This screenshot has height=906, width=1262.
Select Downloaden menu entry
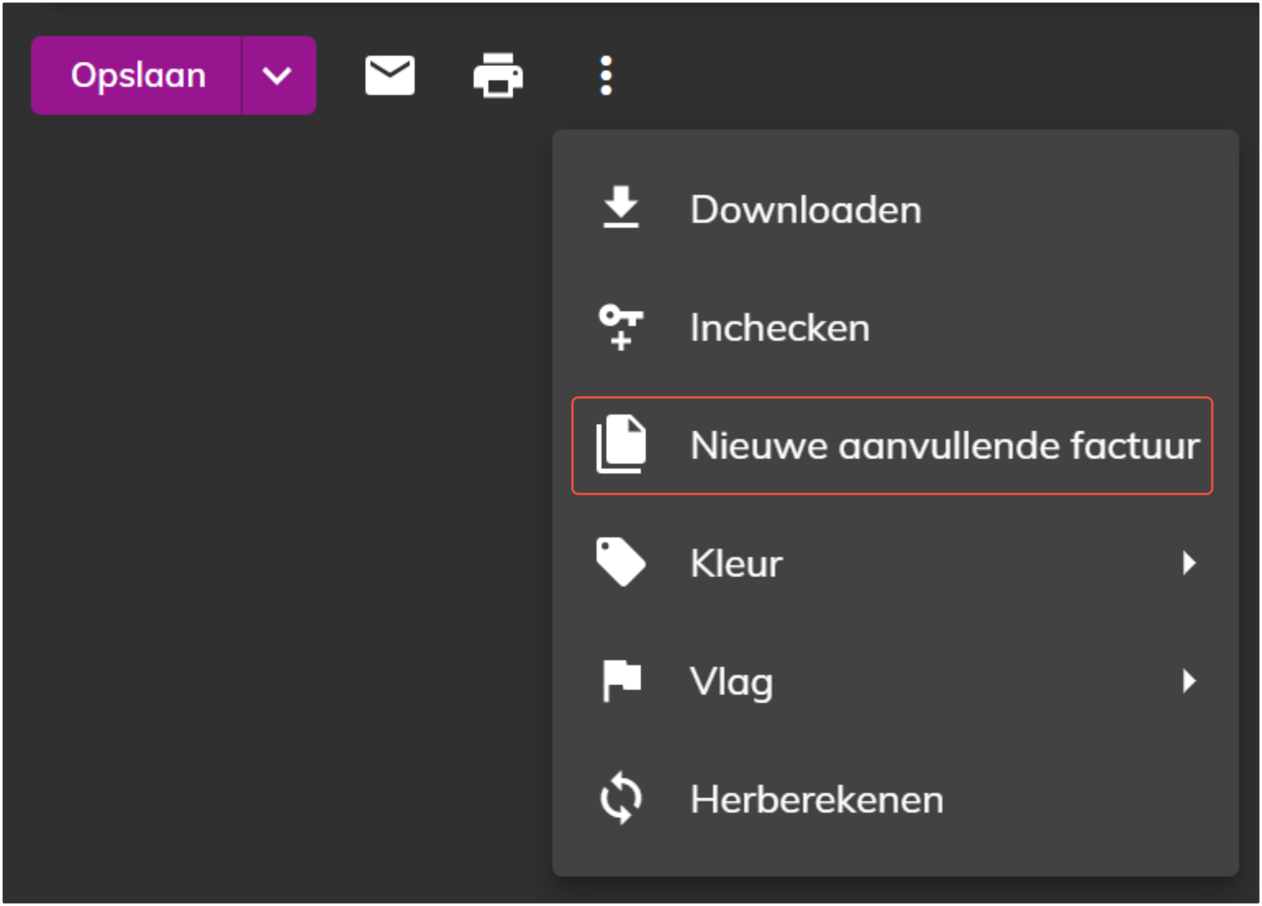(x=805, y=210)
